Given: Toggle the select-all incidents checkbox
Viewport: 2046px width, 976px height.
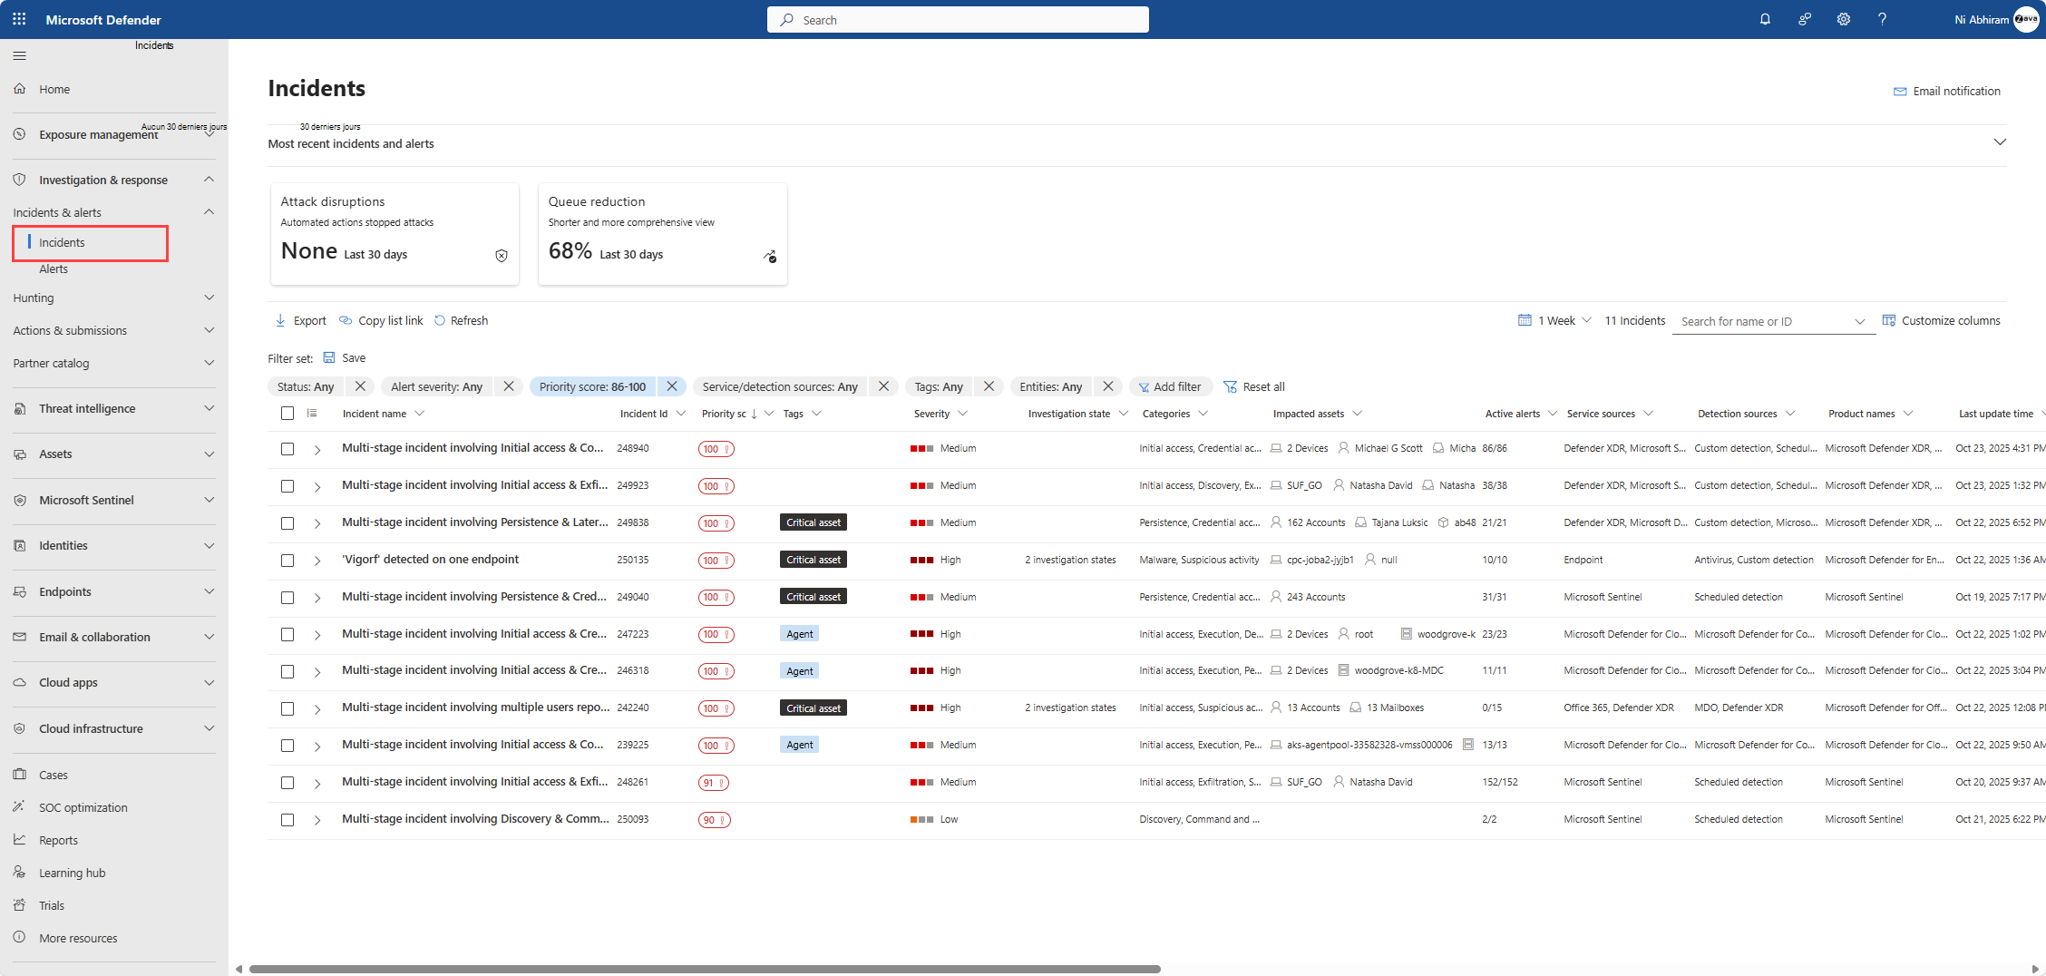Looking at the screenshot, I should click(x=287, y=414).
